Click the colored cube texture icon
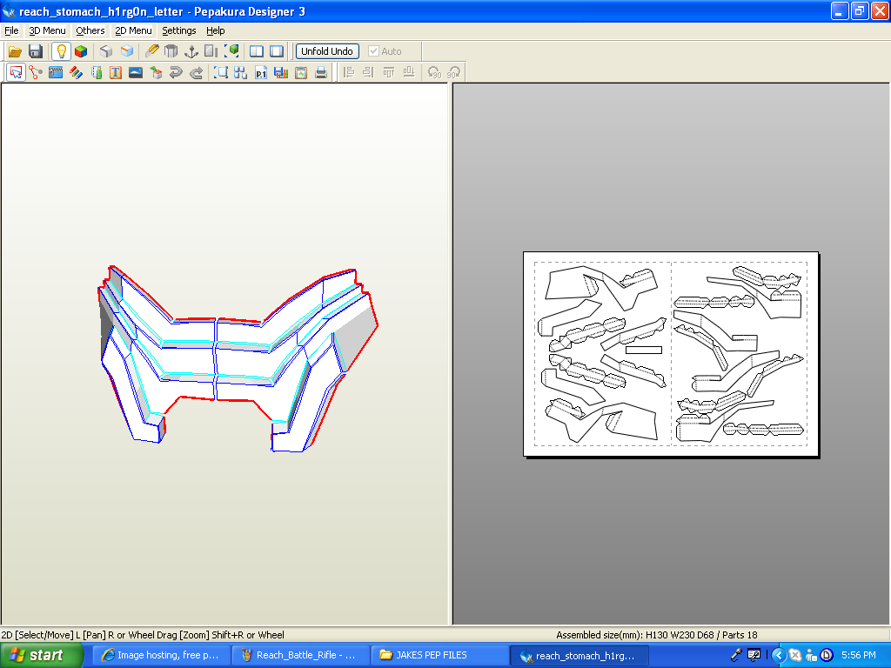This screenshot has height=668, width=891. 81,51
